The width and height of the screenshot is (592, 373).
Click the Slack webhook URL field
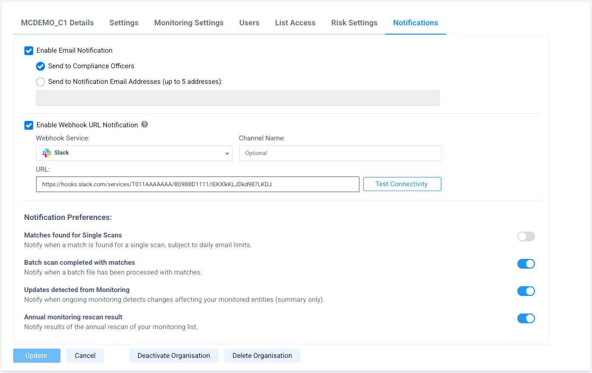coord(197,184)
